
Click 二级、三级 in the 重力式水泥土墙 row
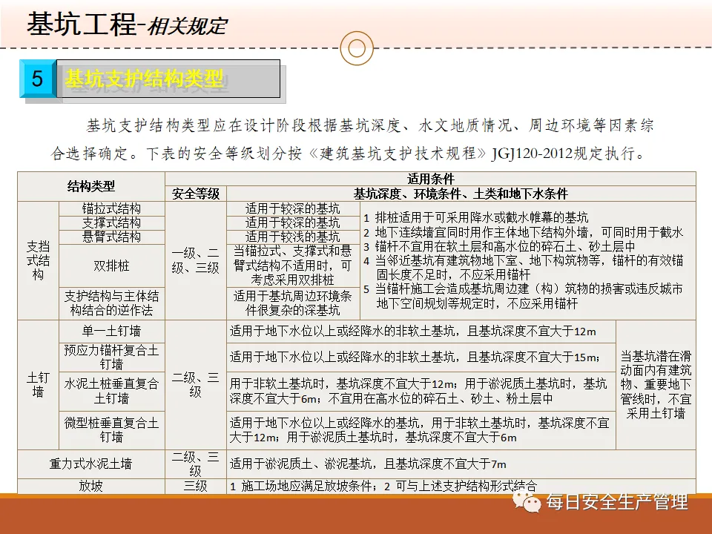196,464
